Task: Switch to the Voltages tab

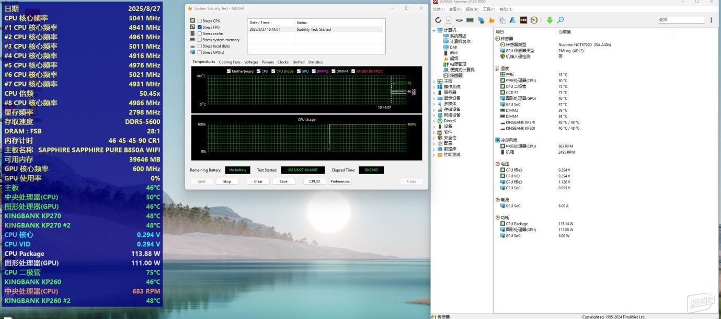Action: [251, 62]
